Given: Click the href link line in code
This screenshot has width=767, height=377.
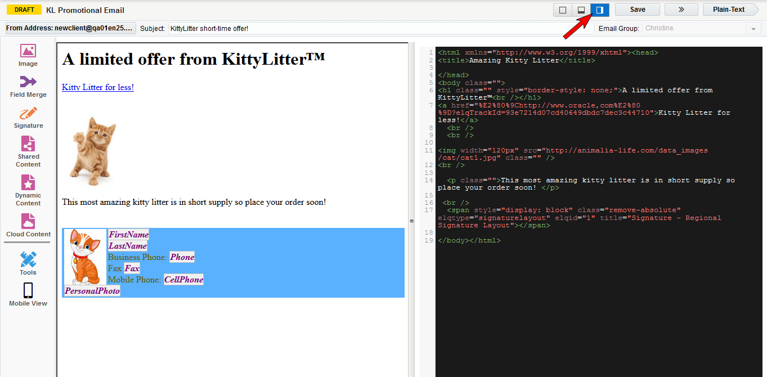Looking at the screenshot, I should coord(584,113).
